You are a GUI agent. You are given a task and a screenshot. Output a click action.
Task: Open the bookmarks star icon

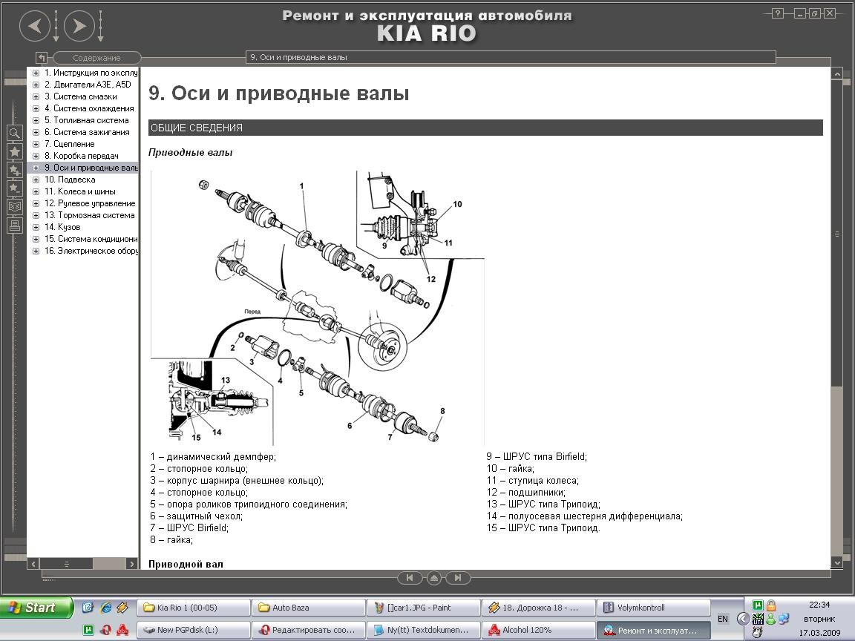pyautogui.click(x=15, y=151)
